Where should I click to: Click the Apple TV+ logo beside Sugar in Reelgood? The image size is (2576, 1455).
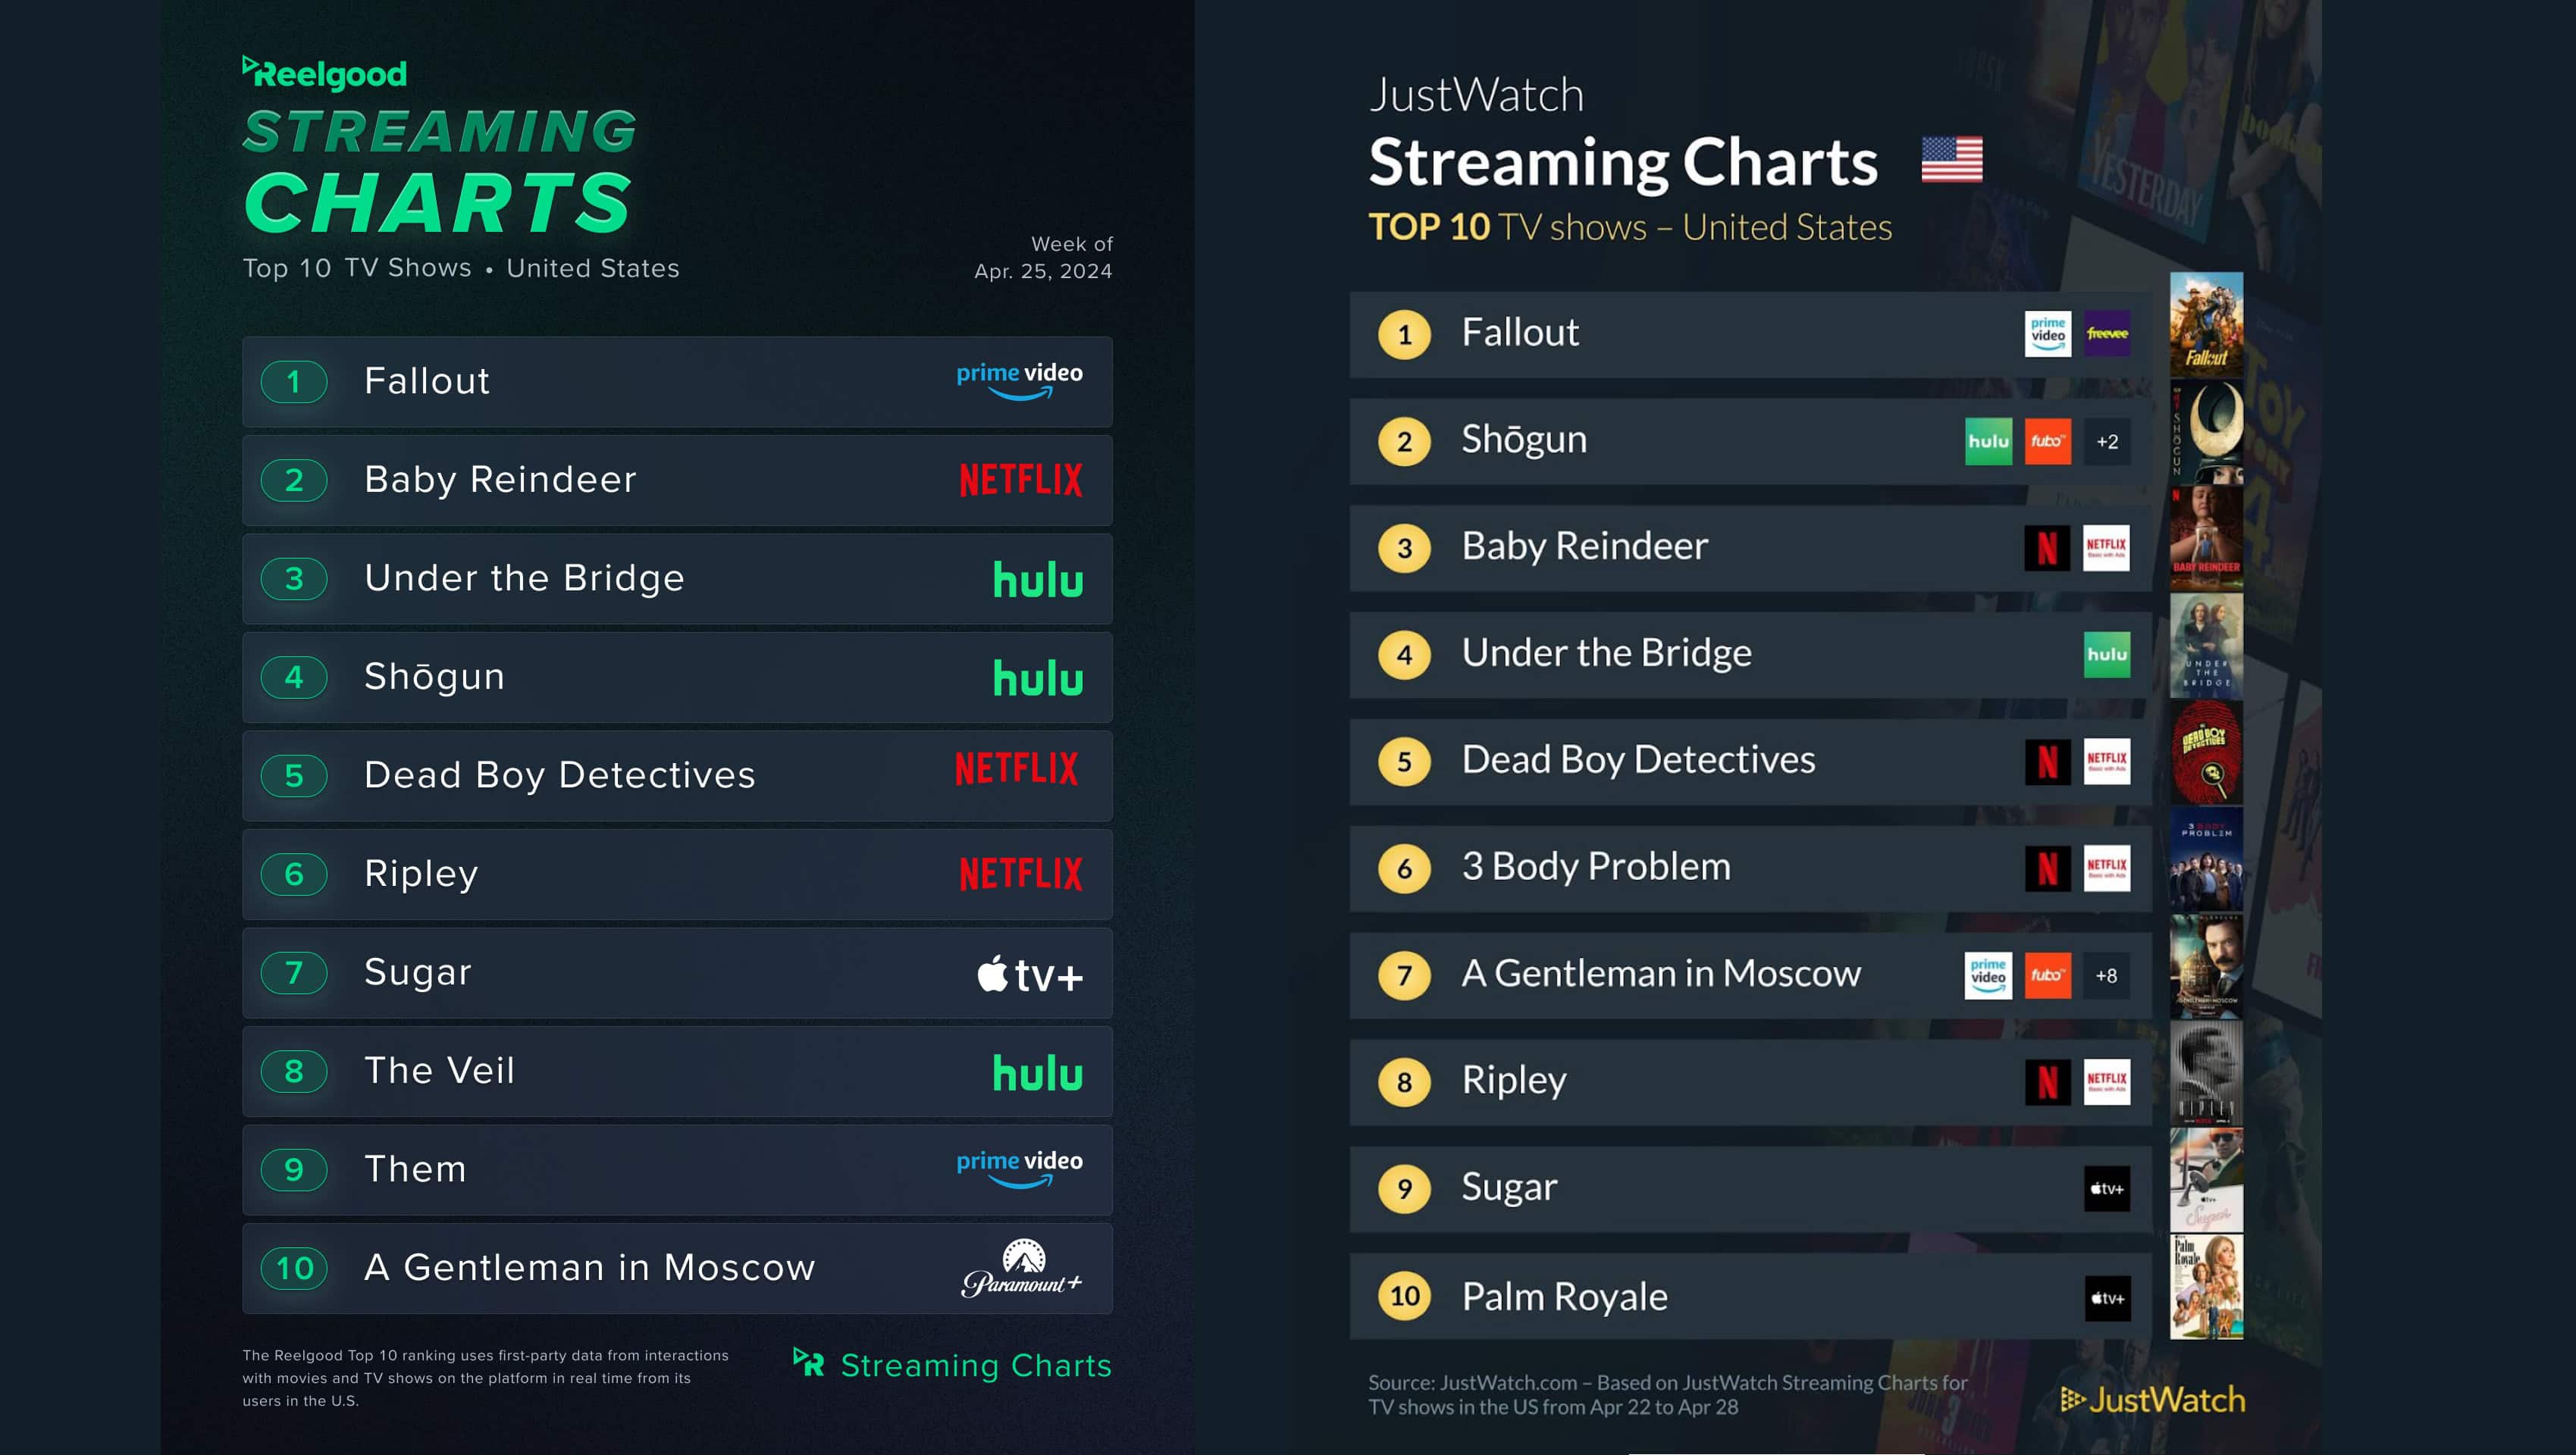[1029, 975]
